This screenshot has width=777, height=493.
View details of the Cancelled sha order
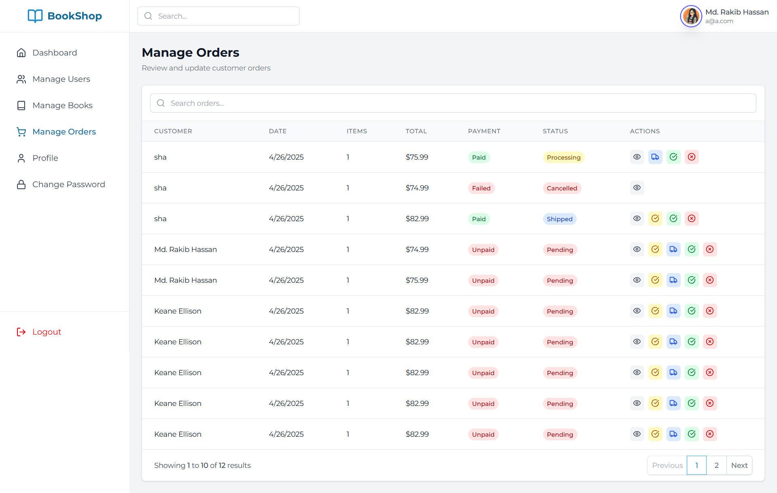coord(637,188)
